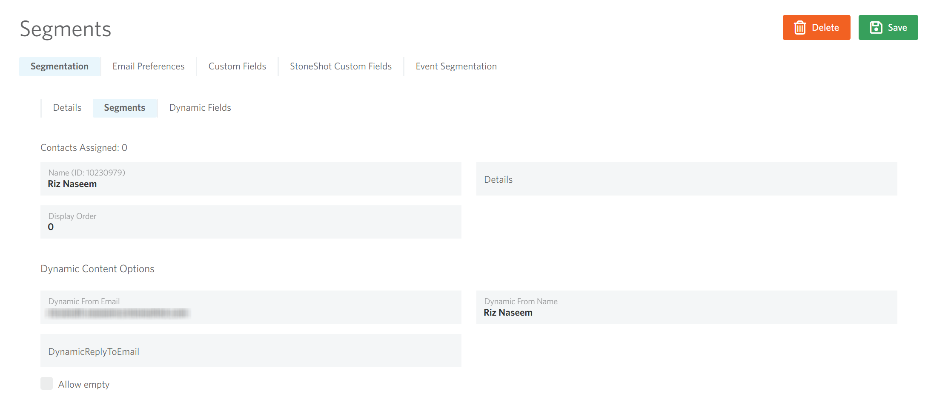
Task: Edit the Name field with Riz Naseem
Action: 251,179
